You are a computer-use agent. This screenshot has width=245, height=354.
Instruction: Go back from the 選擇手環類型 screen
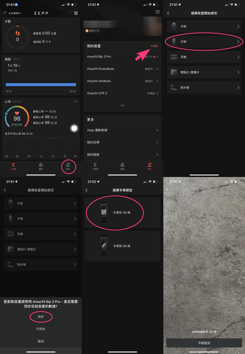86,190
